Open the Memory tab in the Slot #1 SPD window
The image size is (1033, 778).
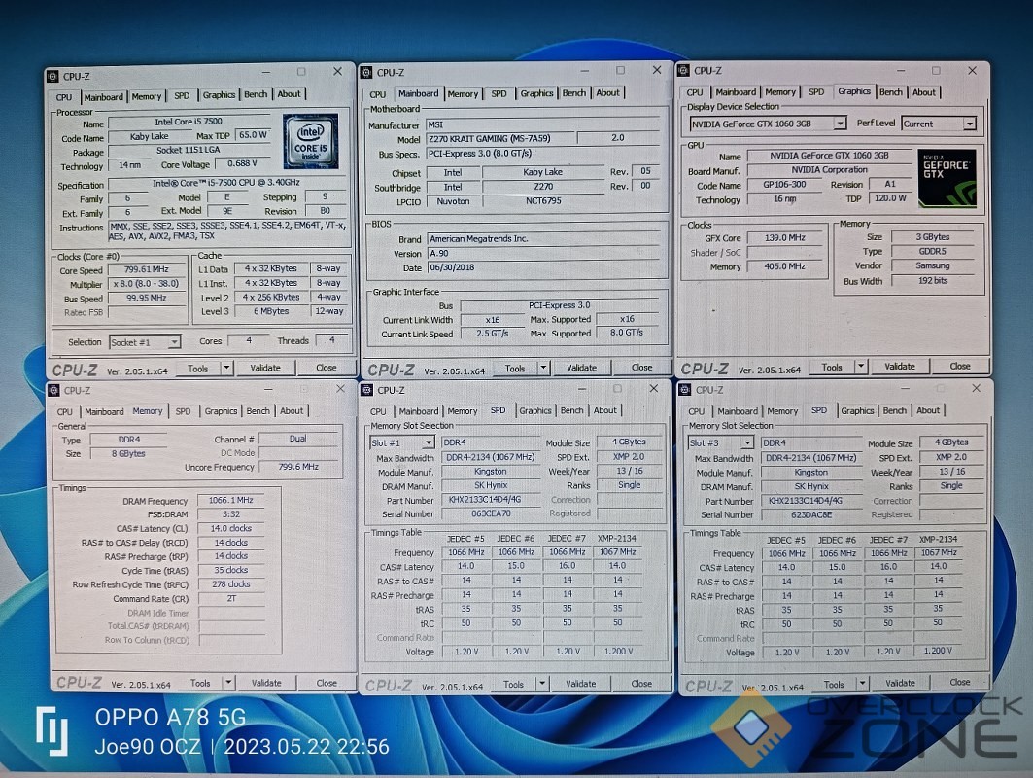click(463, 410)
